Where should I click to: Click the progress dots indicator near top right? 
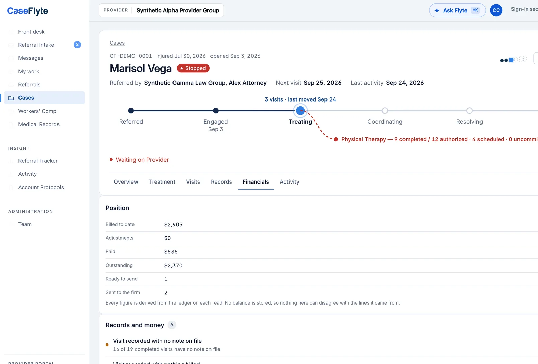513,60
